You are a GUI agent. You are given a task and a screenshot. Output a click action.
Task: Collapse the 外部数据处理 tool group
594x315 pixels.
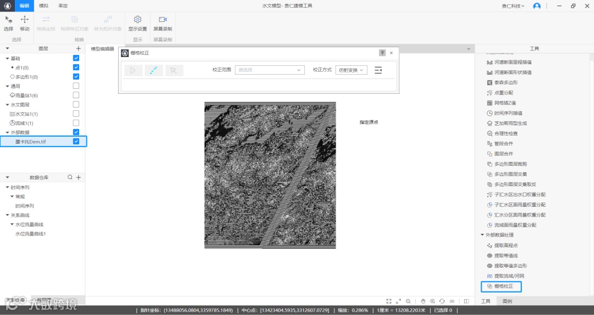(482, 235)
